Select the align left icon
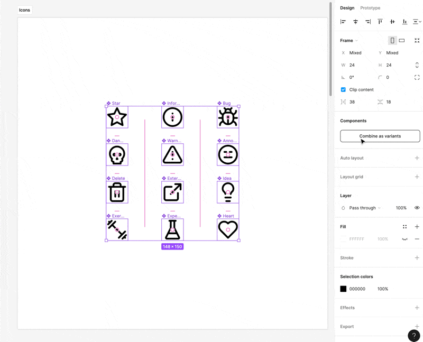This screenshot has width=423, height=342. 344,21
